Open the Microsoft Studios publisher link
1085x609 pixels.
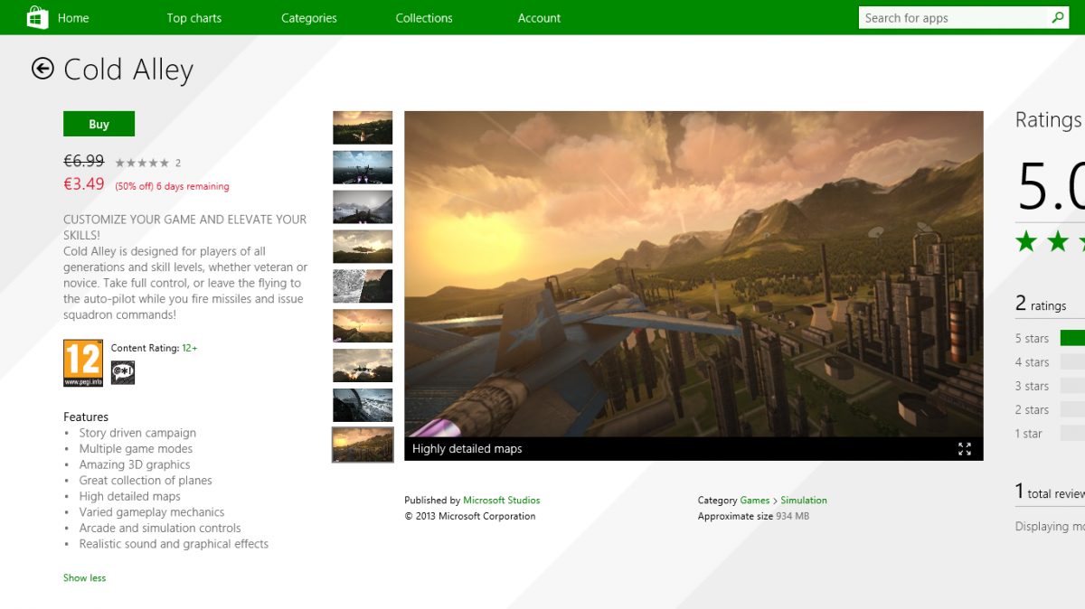pos(502,501)
